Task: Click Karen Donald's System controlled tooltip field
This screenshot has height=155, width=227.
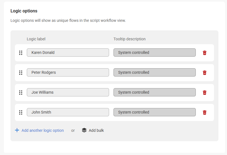Action: (154, 52)
